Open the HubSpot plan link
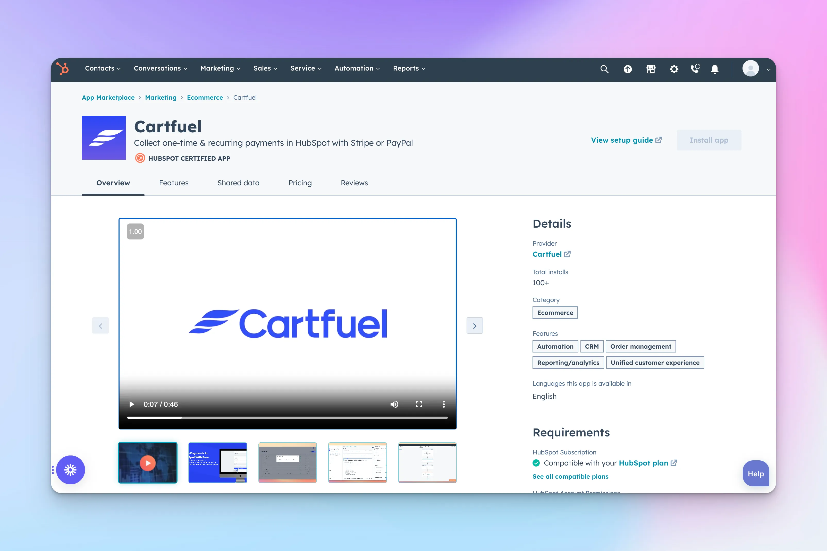 tap(644, 463)
